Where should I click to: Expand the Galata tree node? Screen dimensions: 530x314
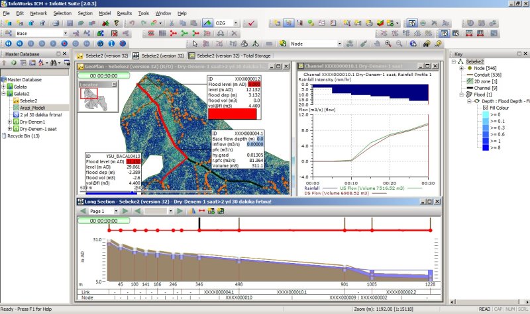pyautogui.click(x=5, y=86)
